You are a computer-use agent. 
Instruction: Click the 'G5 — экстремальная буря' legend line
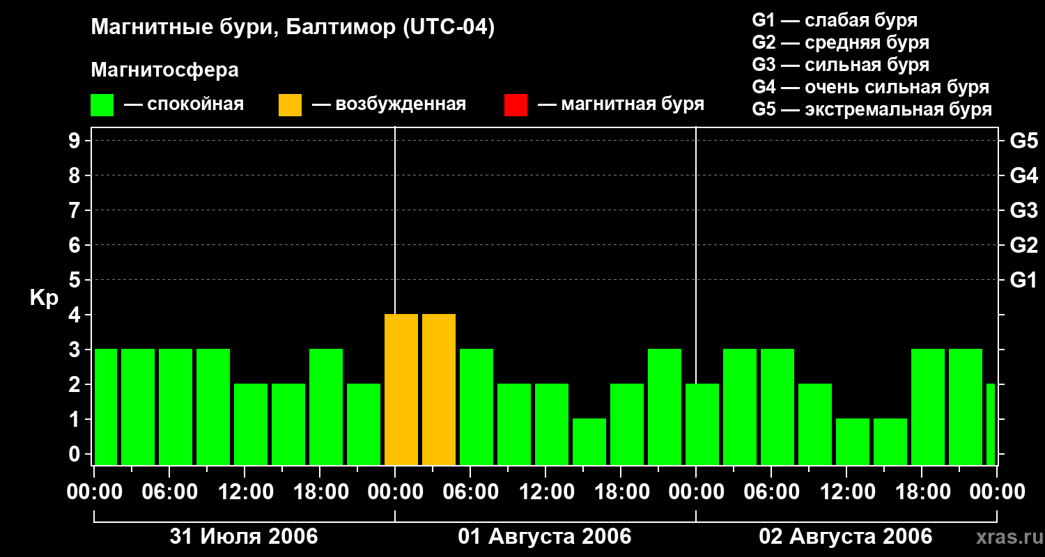(872, 109)
